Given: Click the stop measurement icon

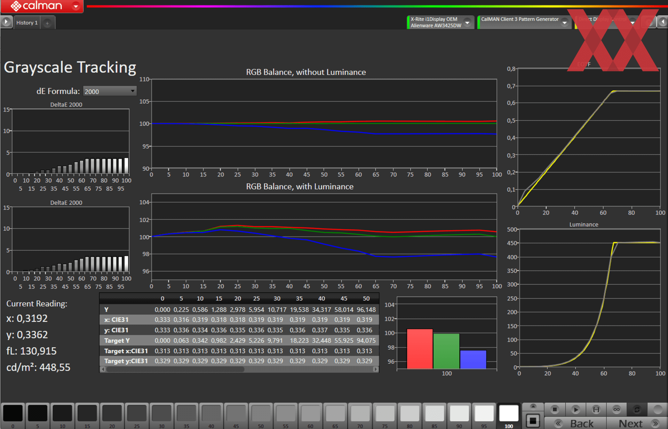Looking at the screenshot, I should point(555,410).
